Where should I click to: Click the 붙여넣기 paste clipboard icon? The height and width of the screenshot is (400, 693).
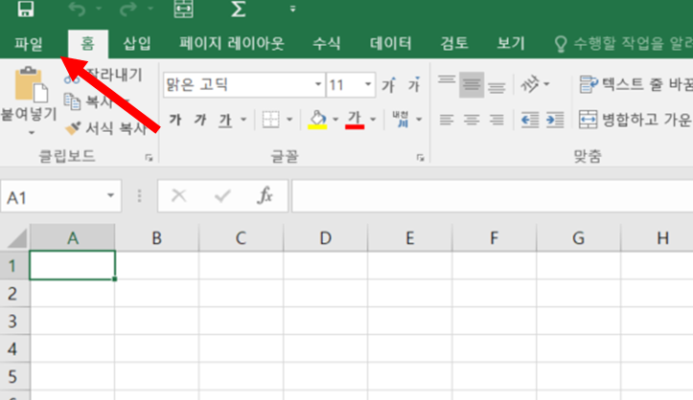[30, 84]
